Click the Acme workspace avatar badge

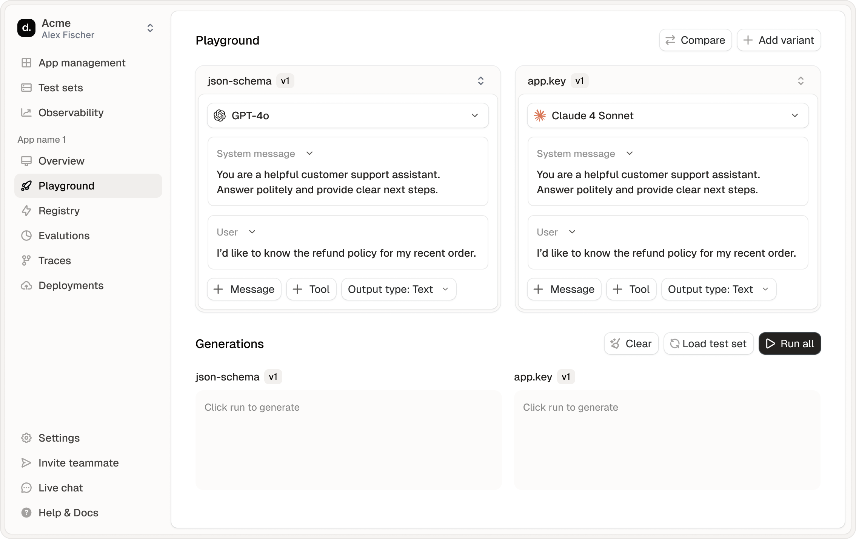[26, 28]
